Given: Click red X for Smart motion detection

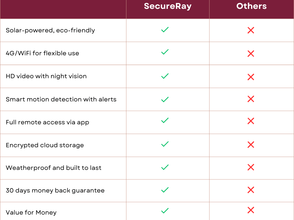Looking at the screenshot, I should (x=251, y=99).
